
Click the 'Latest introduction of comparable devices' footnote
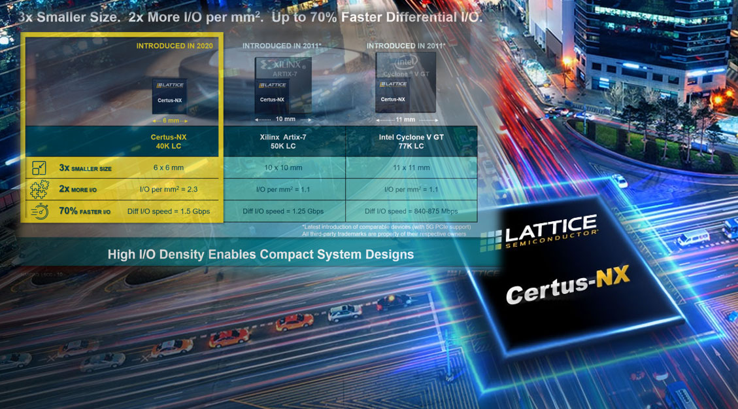[x=386, y=226]
